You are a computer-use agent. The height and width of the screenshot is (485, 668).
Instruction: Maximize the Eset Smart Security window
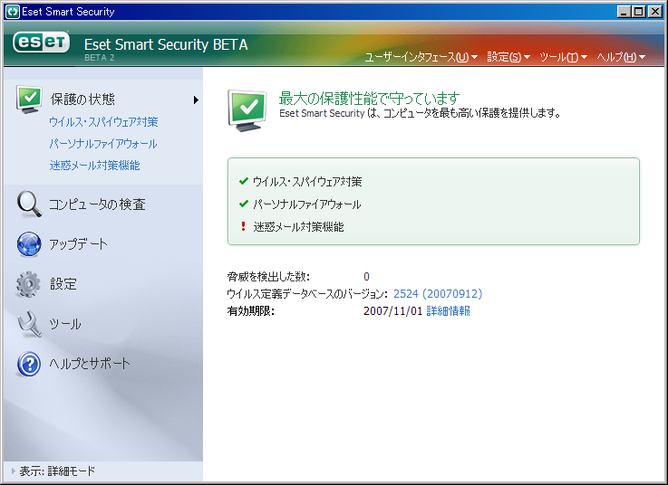(639, 12)
